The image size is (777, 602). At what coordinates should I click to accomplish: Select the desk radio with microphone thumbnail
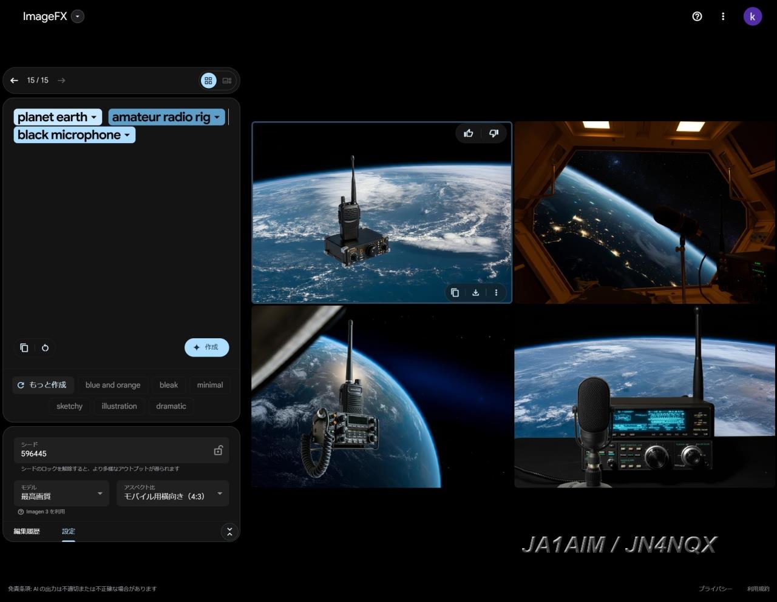tap(644, 396)
